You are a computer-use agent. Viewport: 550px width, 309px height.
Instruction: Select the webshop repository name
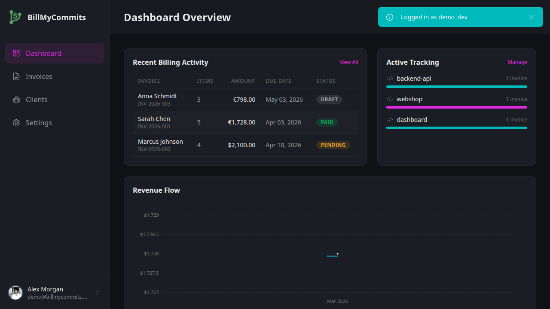coord(409,99)
